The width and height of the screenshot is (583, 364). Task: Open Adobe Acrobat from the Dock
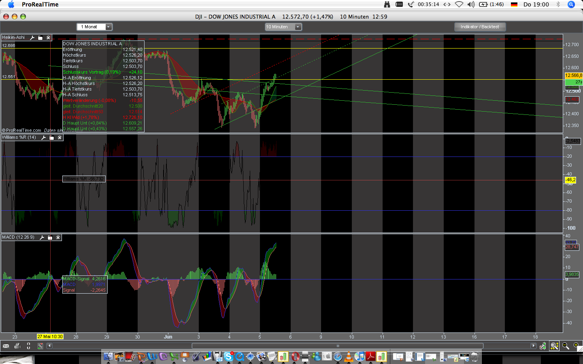coord(371,356)
